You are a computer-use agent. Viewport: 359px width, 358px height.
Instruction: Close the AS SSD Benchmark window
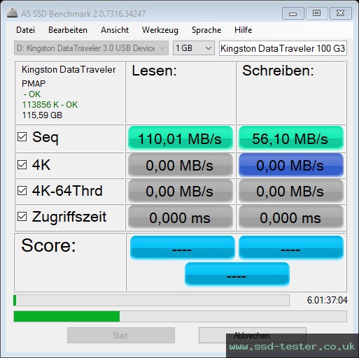pyautogui.click(x=340, y=13)
